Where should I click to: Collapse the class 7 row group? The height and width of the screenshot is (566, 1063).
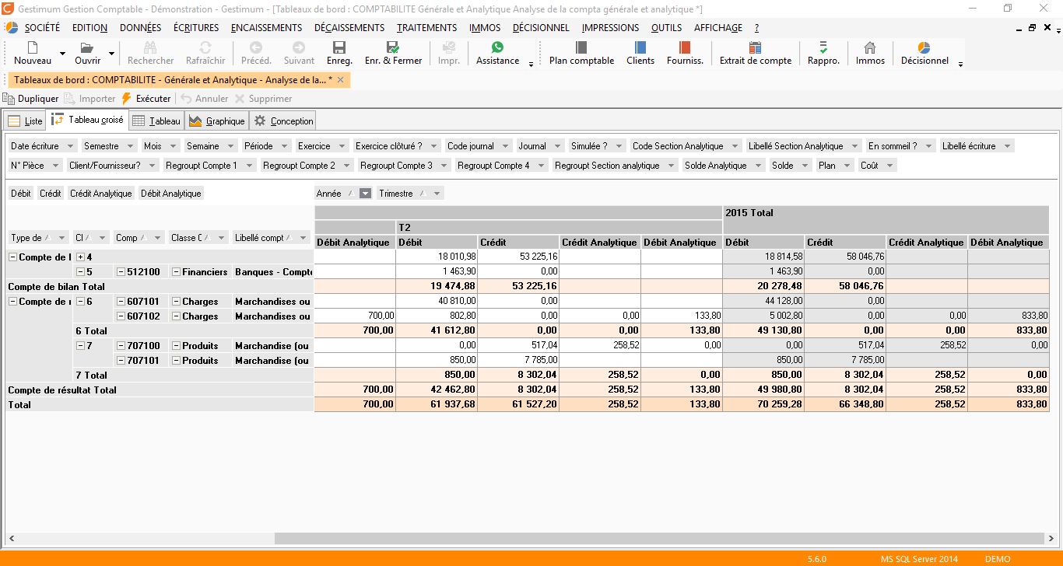(79, 346)
